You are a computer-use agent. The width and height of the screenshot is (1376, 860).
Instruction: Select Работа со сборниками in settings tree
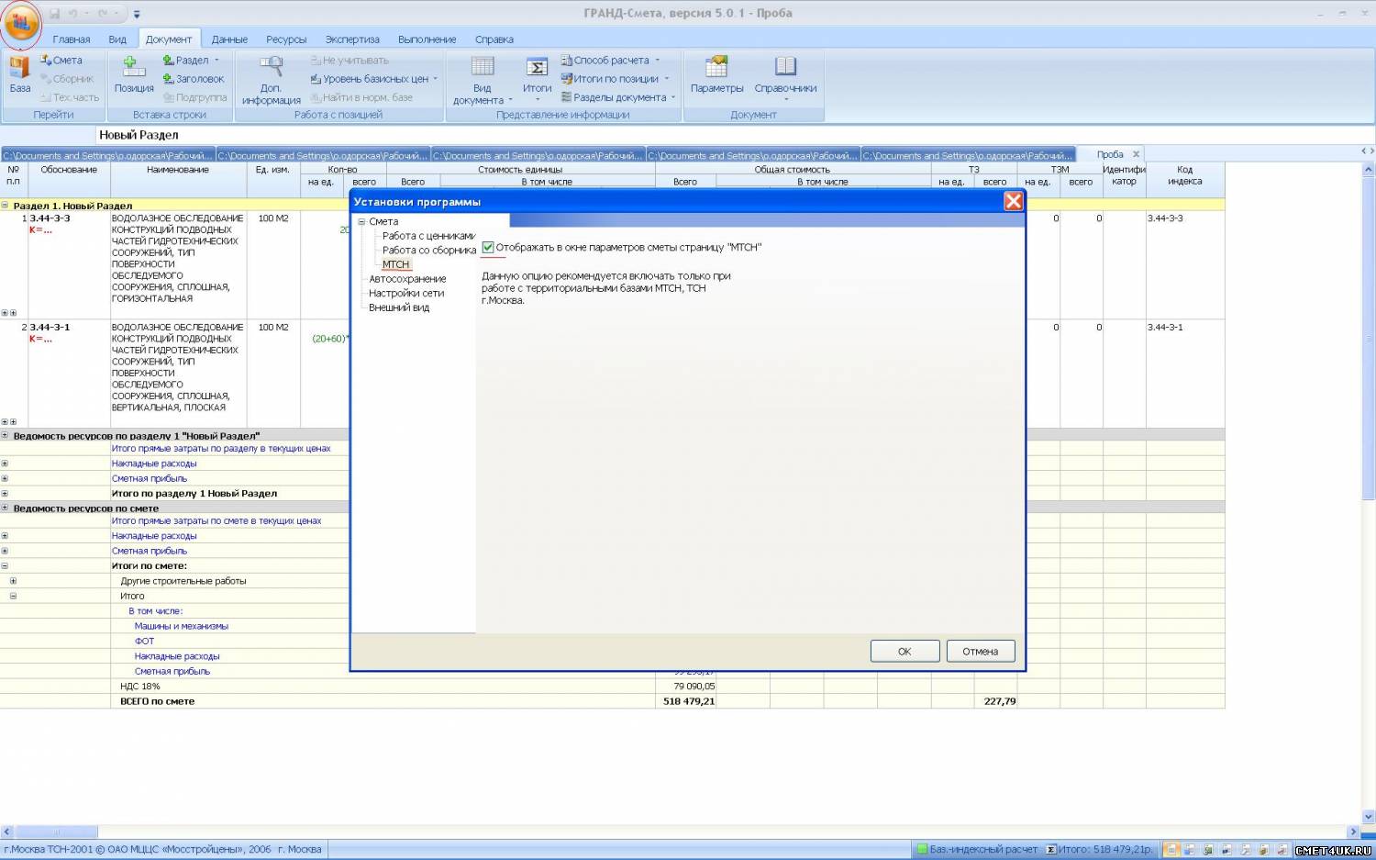point(428,250)
